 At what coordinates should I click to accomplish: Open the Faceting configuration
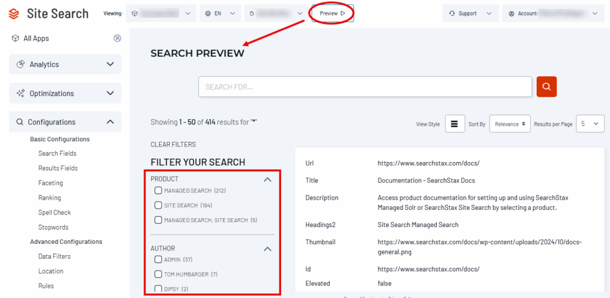pyautogui.click(x=51, y=183)
